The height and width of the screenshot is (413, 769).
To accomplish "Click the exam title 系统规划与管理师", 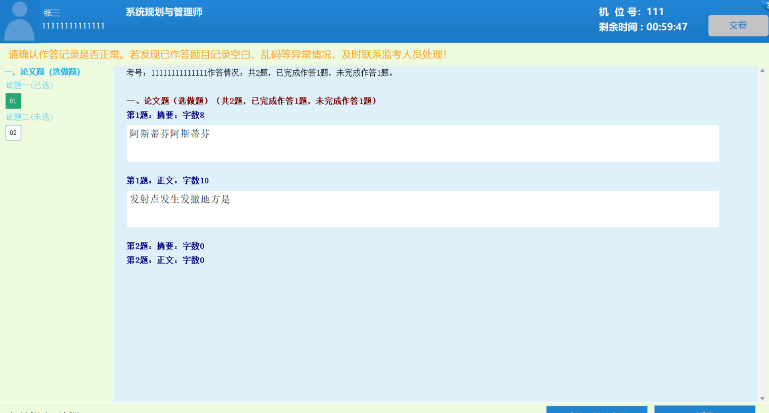I will [164, 12].
